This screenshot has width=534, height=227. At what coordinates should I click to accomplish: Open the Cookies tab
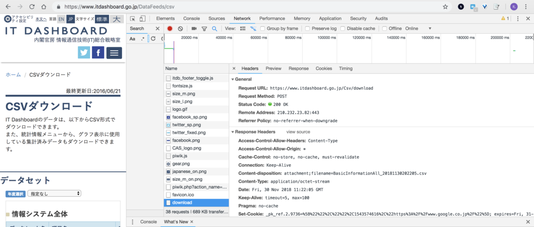(323, 69)
